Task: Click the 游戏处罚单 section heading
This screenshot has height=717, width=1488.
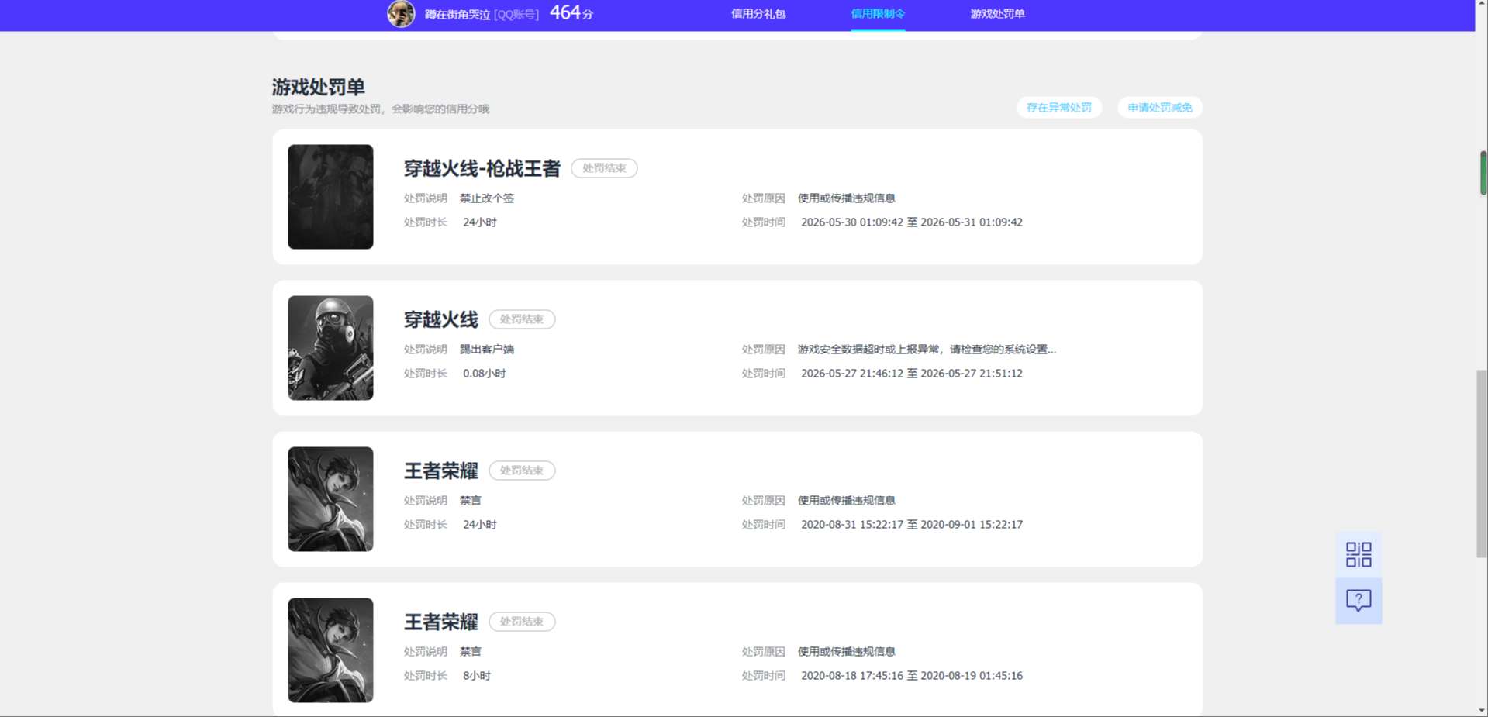Action: [x=318, y=87]
